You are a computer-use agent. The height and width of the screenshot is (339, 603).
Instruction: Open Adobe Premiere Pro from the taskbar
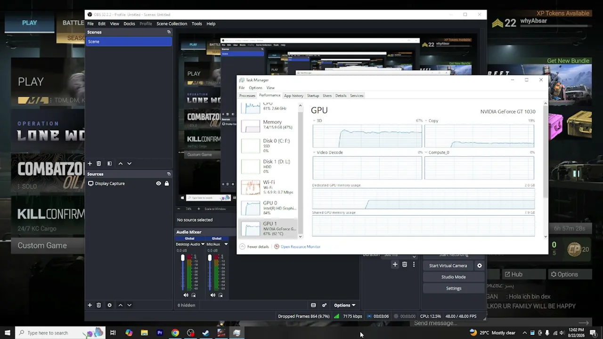[x=160, y=333]
